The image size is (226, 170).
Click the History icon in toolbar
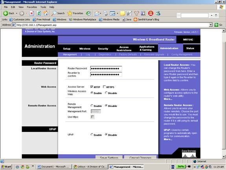[88, 13]
